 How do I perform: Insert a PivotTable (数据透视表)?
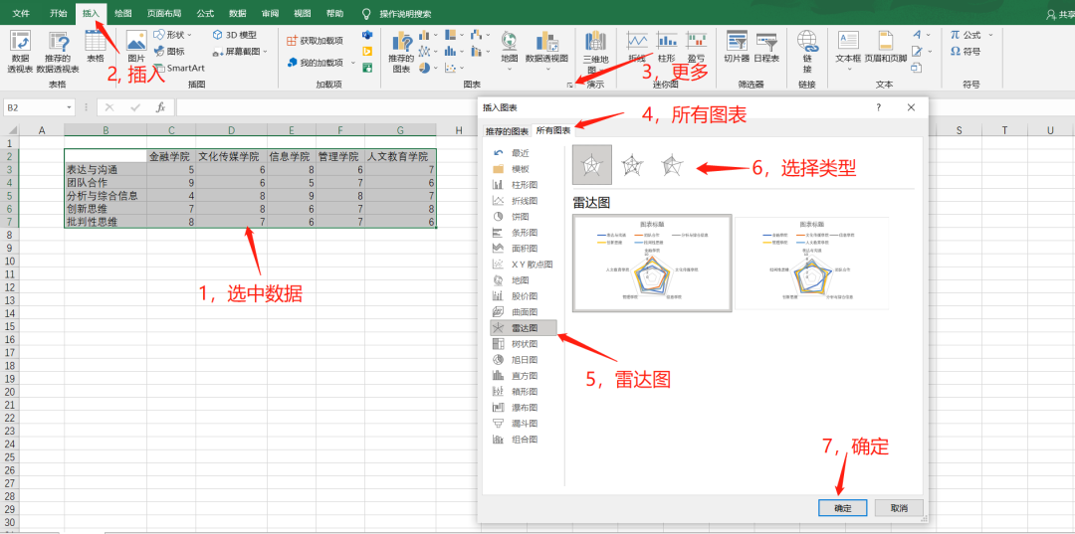(20, 52)
